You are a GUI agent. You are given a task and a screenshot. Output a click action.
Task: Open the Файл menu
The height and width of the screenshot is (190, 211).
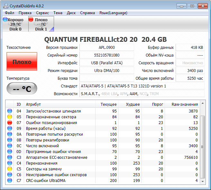coord(9,13)
